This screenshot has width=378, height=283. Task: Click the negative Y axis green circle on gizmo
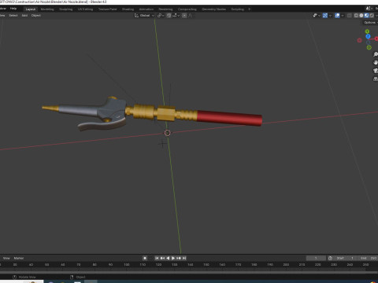pos(369,47)
